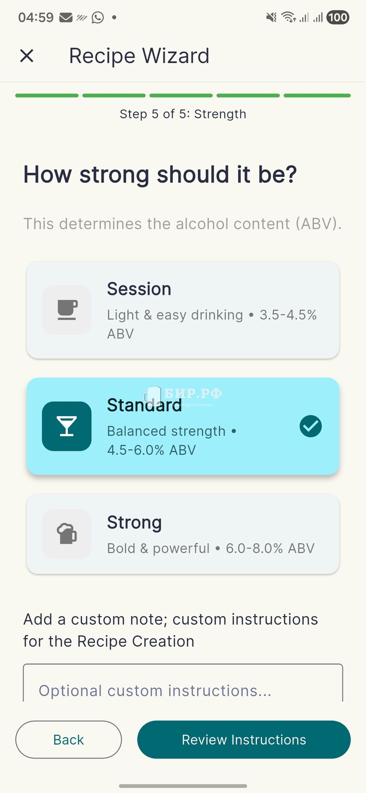Tap the Standard option title text
This screenshot has height=793, width=366.
[x=144, y=405]
